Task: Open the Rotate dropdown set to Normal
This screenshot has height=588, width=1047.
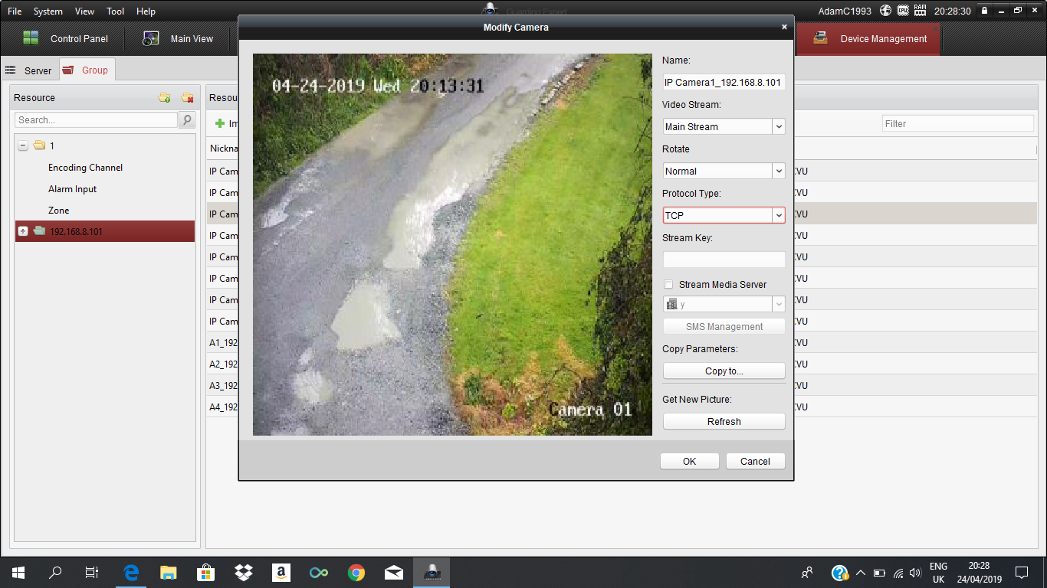Action: pyautogui.click(x=779, y=171)
